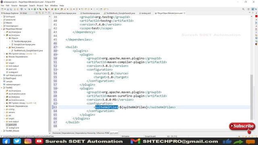Click the Twitter icon in bottom banner
The width and height of the screenshot is (258, 145).
pos(17,141)
